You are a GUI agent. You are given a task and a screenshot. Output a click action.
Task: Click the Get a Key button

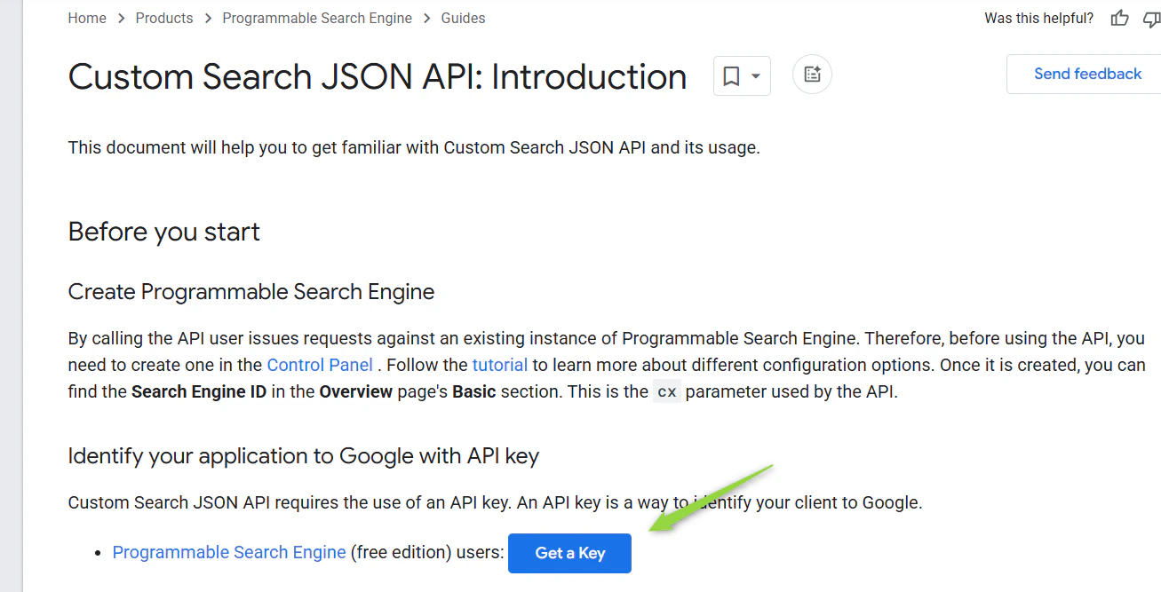click(x=569, y=553)
